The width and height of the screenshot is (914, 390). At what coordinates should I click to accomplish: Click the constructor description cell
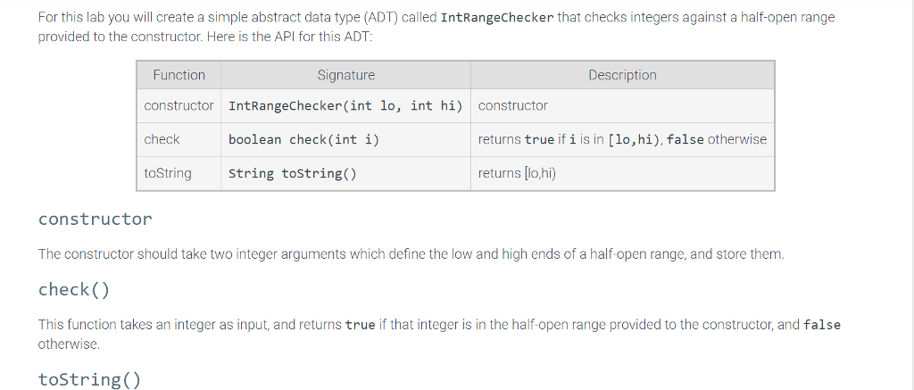(622, 105)
